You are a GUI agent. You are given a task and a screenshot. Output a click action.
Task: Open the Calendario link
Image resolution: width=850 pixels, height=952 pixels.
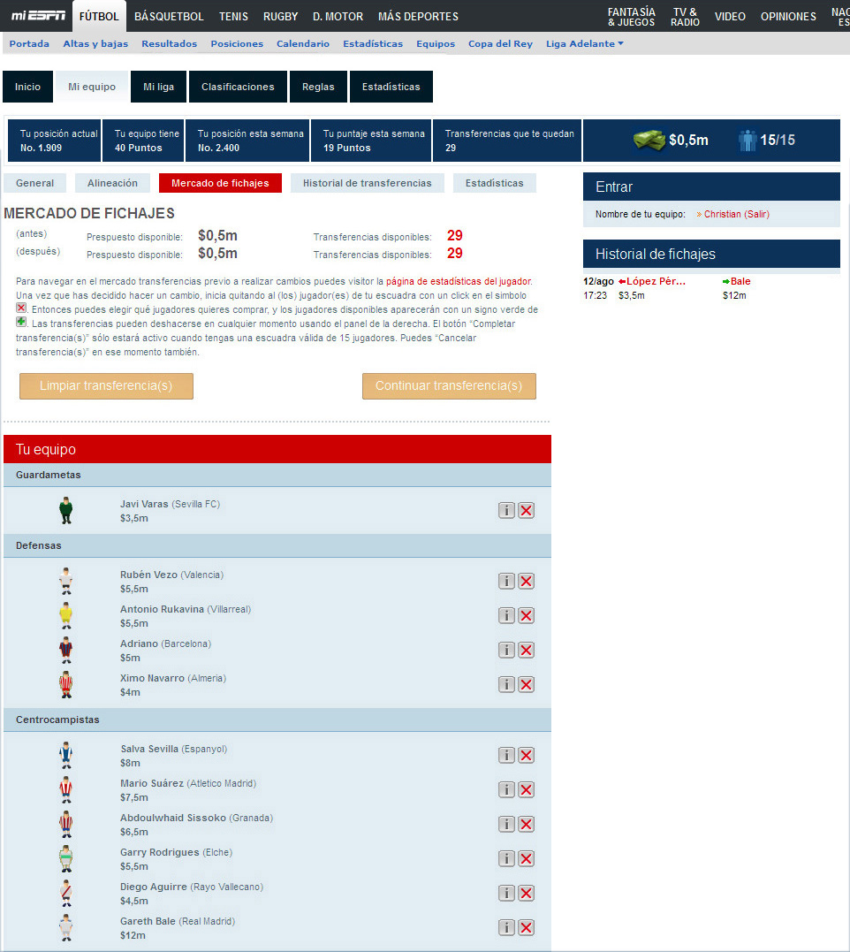[303, 43]
